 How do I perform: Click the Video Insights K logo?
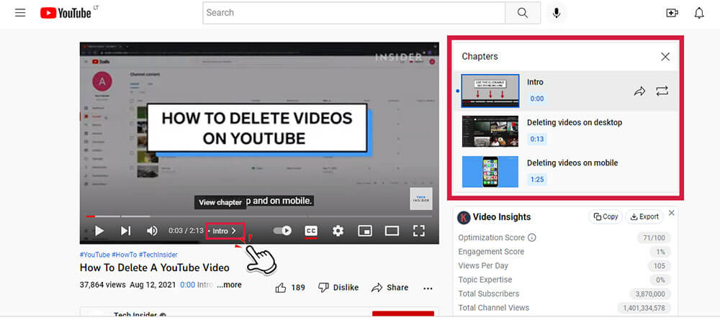click(x=464, y=217)
